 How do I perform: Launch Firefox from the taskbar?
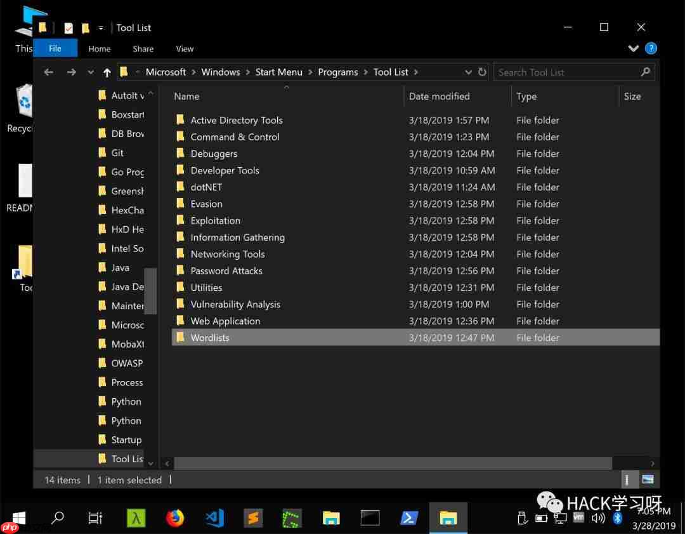tap(175, 518)
